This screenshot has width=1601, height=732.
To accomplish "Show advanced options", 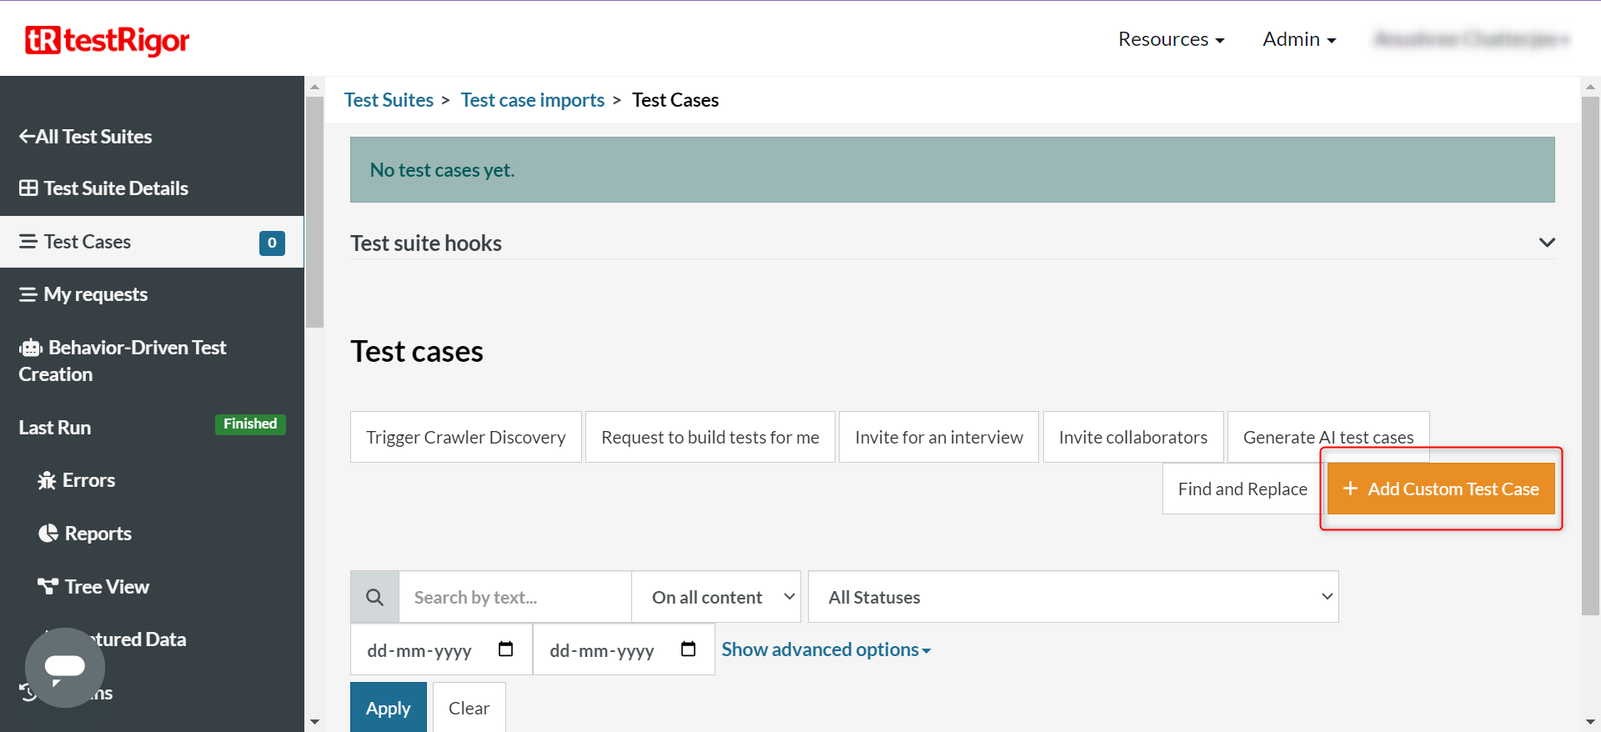I will tap(826, 649).
